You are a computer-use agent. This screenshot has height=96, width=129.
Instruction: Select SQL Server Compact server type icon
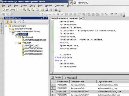(19, 22)
